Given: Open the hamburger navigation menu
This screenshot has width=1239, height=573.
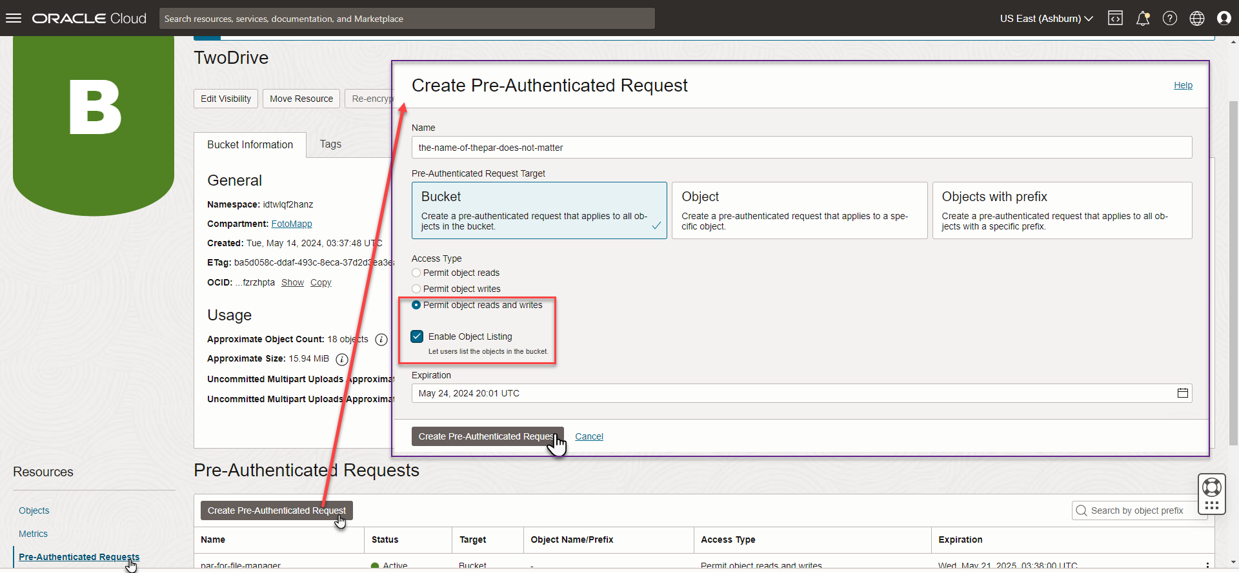Looking at the screenshot, I should [x=14, y=18].
